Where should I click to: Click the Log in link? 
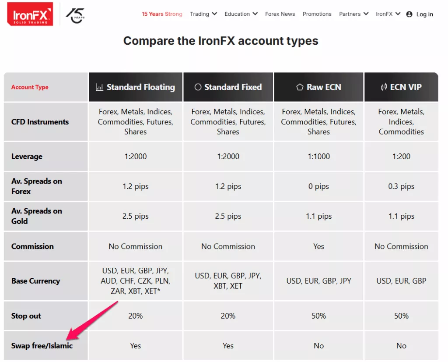424,14
